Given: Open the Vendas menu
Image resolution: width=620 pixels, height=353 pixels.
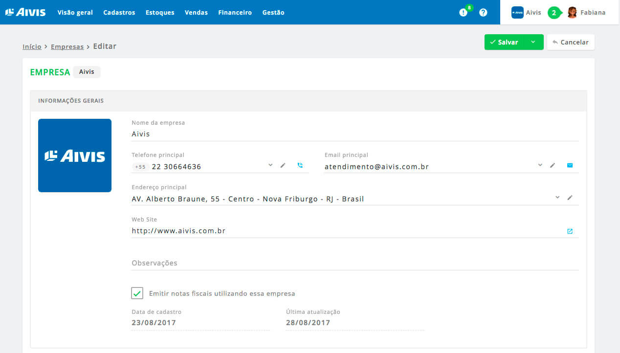Looking at the screenshot, I should point(196,13).
